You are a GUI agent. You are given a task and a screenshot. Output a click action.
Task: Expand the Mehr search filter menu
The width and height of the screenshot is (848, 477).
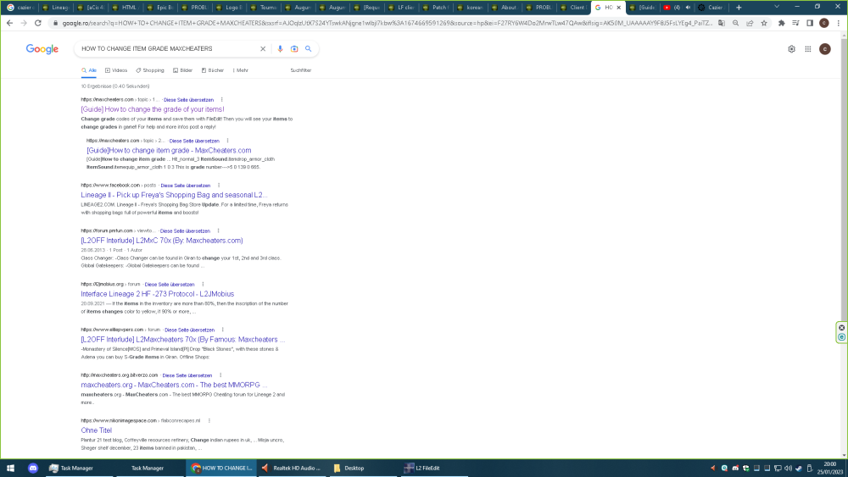(x=241, y=70)
